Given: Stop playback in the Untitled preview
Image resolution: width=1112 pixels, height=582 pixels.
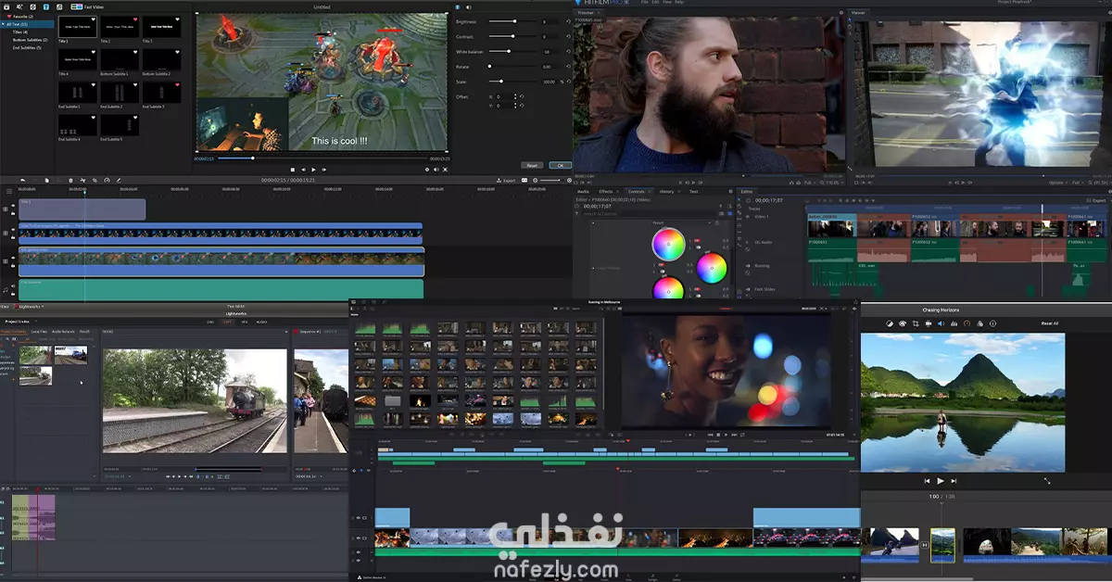Looking at the screenshot, I should pyautogui.click(x=293, y=170).
